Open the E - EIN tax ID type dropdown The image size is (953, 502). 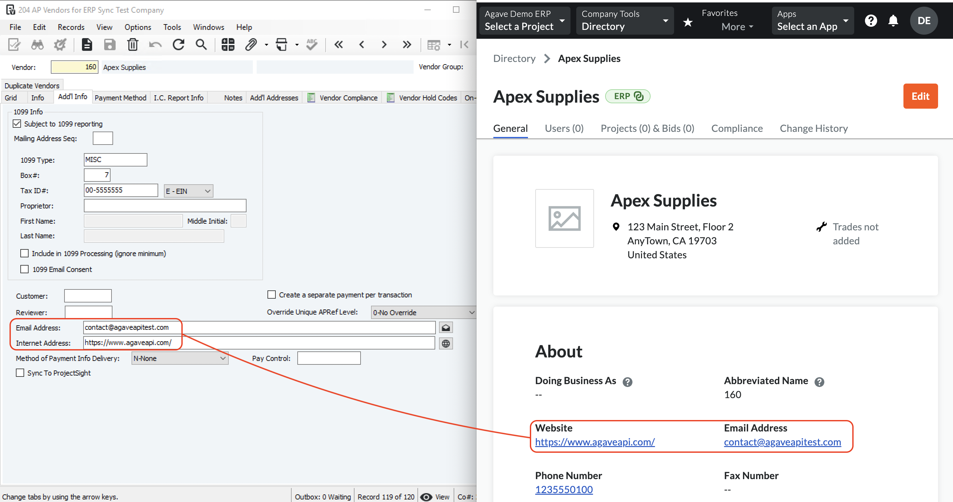tap(188, 191)
